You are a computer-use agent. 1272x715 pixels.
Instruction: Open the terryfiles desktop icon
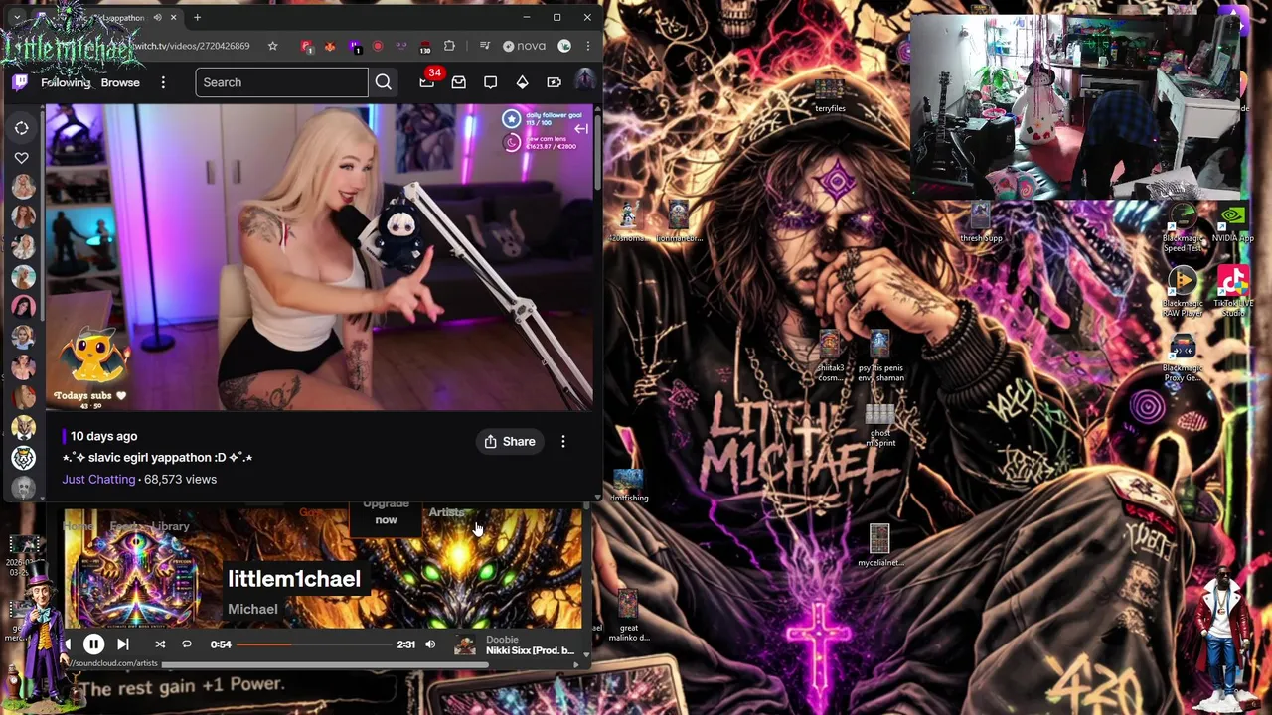pyautogui.click(x=830, y=95)
